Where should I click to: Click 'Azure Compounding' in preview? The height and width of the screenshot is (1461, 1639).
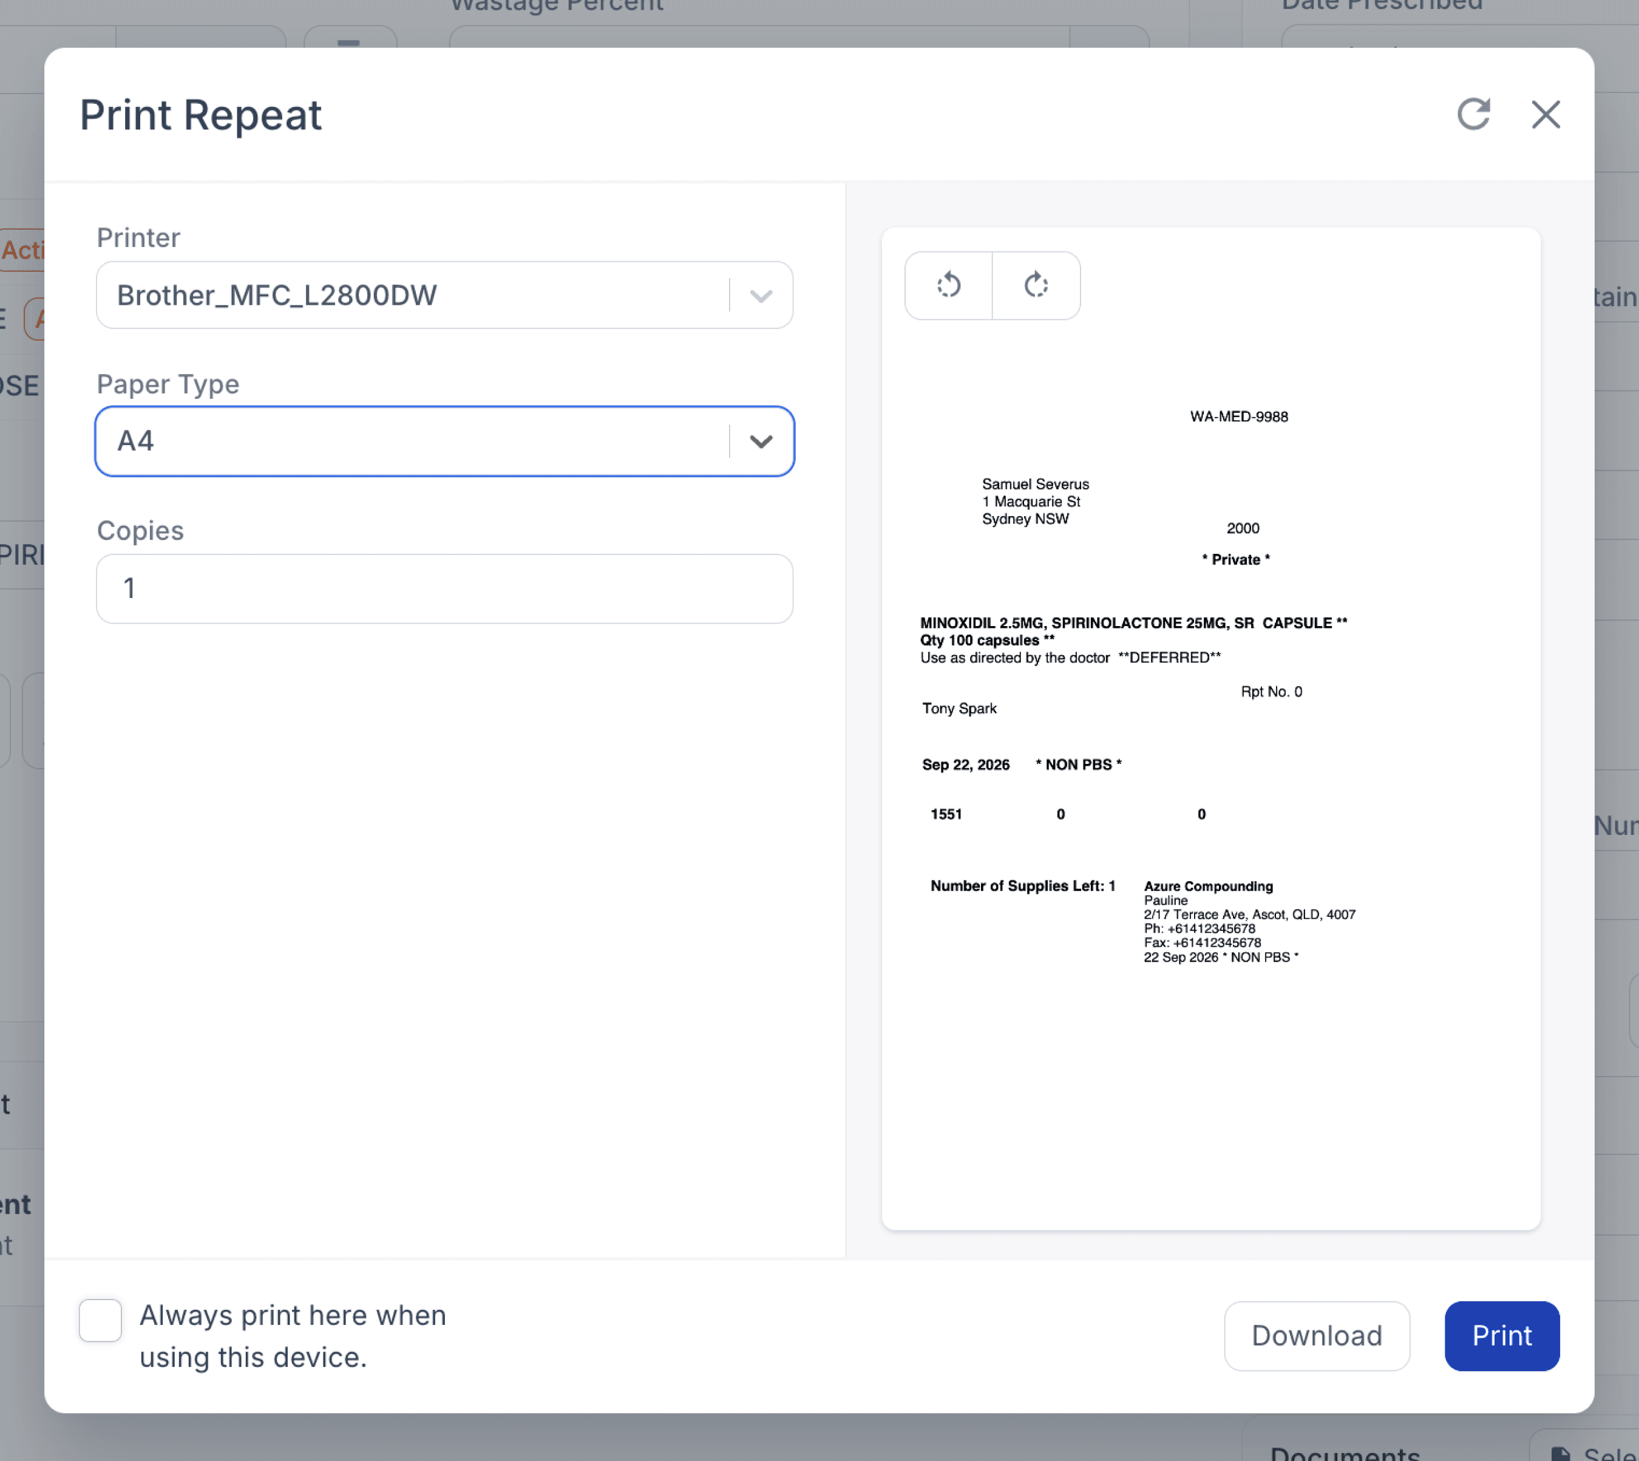(x=1208, y=886)
